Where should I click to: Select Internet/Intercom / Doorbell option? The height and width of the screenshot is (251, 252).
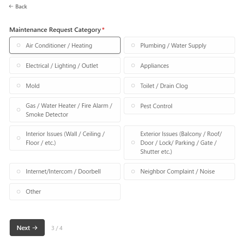tap(65, 172)
